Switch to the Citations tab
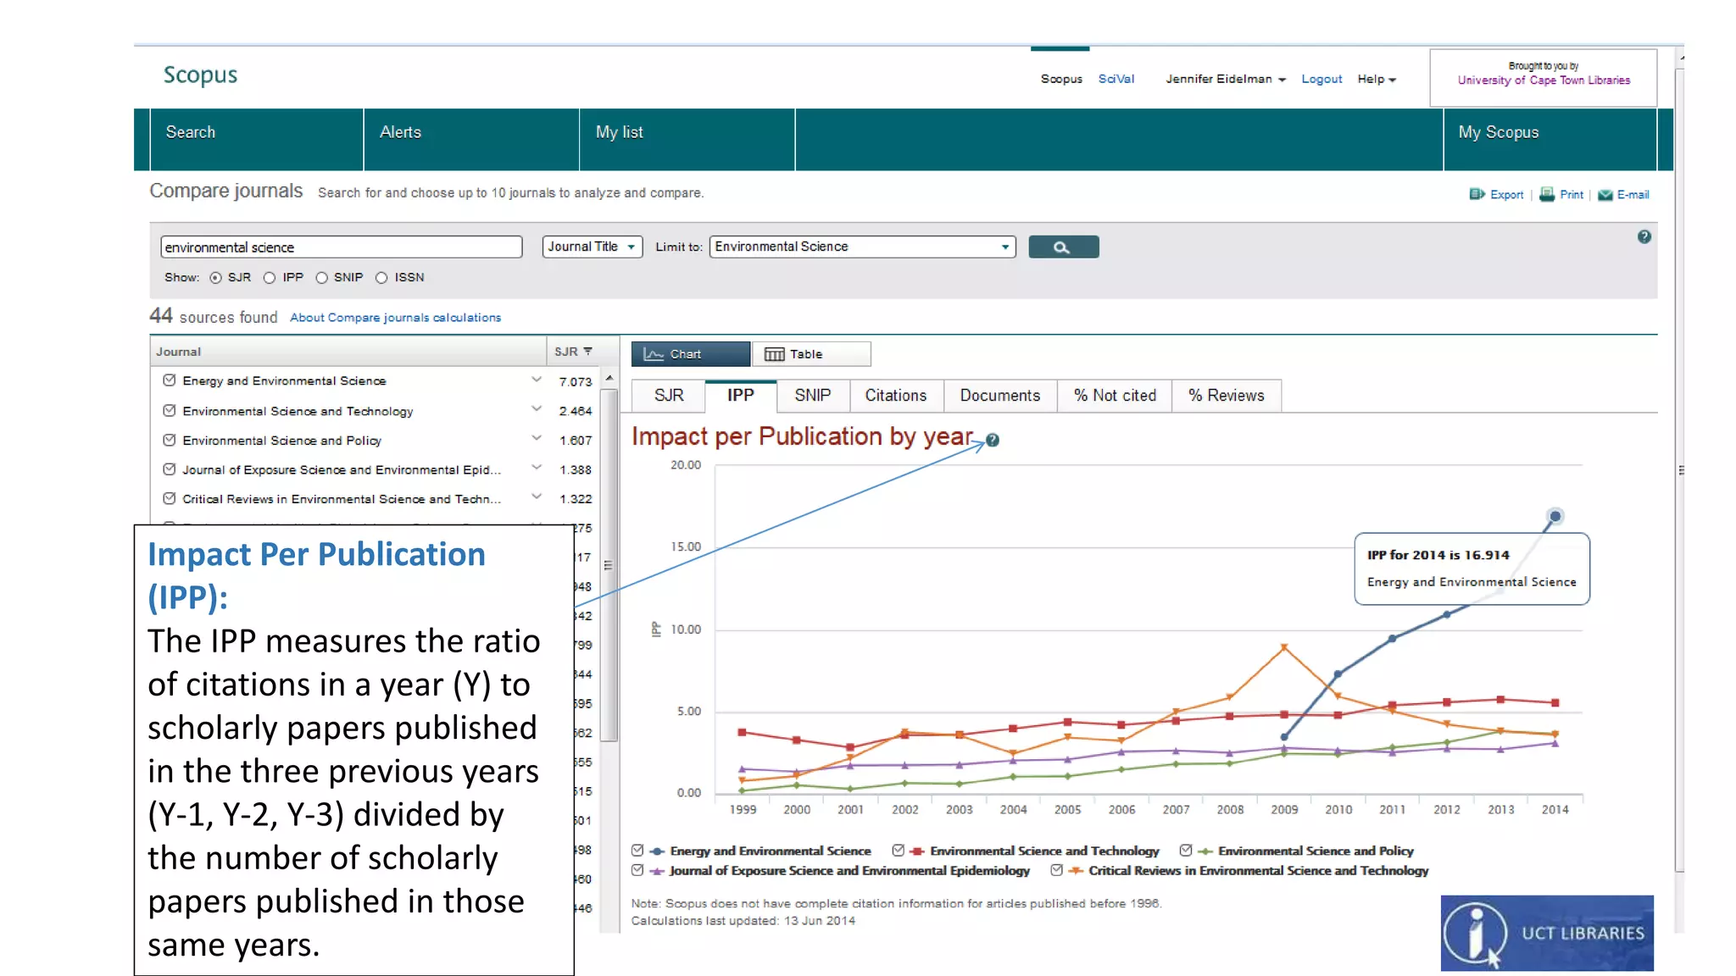 [x=895, y=396]
